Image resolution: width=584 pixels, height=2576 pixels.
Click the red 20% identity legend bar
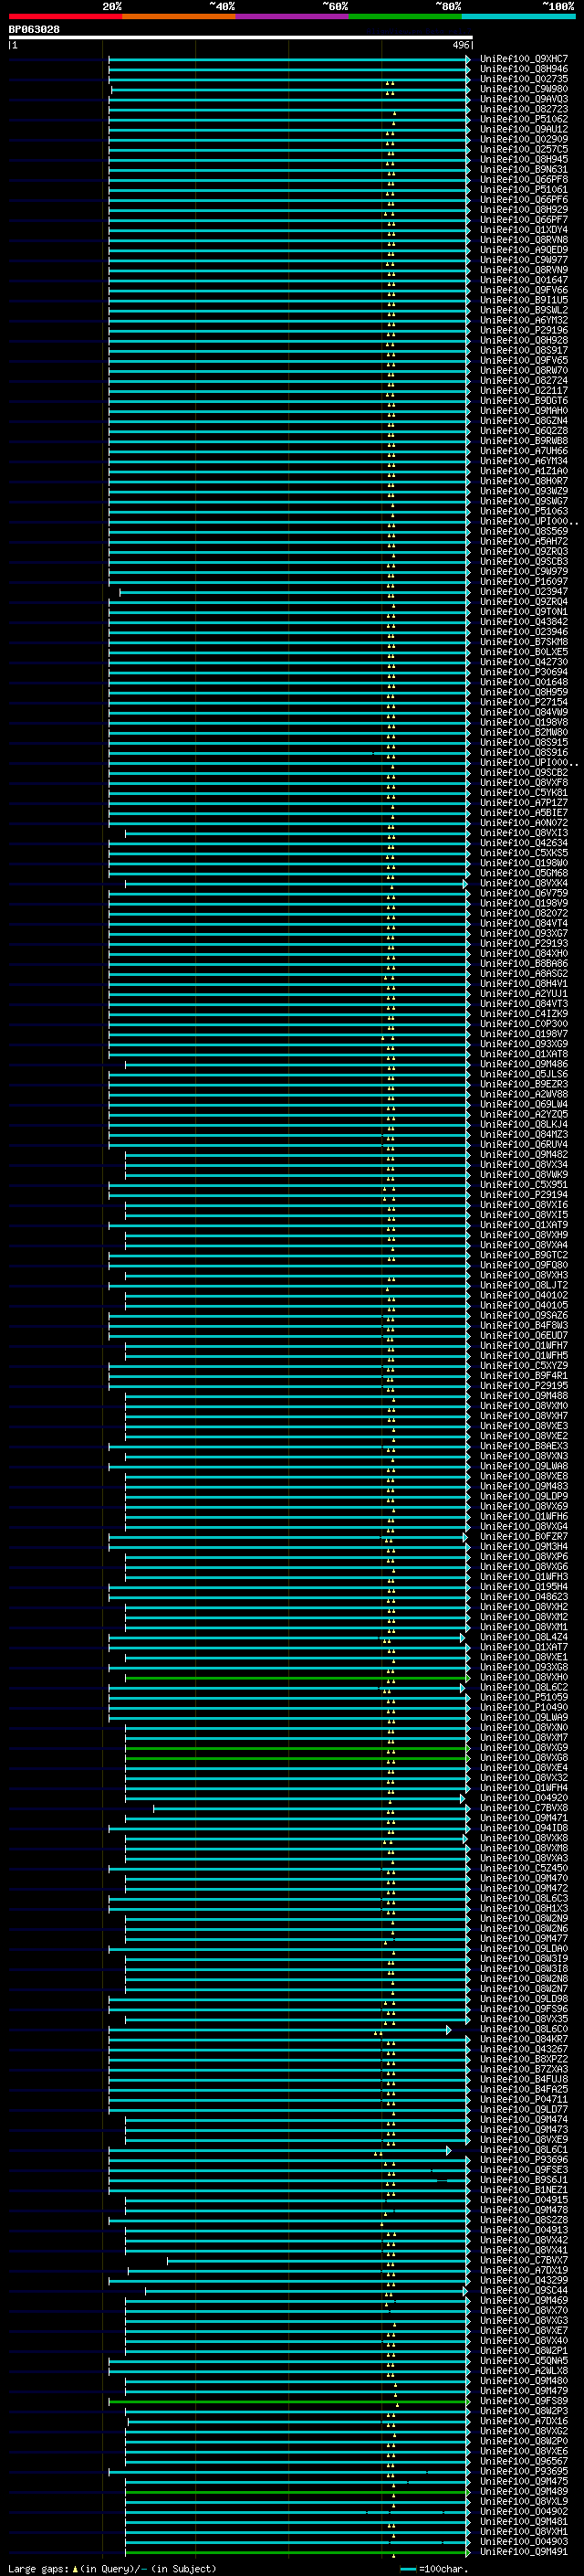pyautogui.click(x=65, y=16)
